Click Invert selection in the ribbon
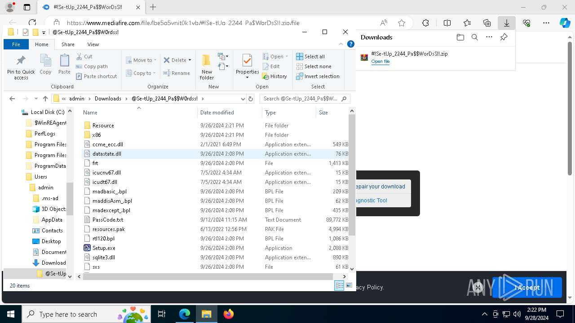The width and height of the screenshot is (575, 323). [318, 76]
